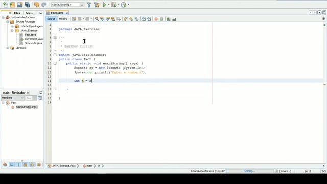Minimize the Projects window group

coord(41,13)
